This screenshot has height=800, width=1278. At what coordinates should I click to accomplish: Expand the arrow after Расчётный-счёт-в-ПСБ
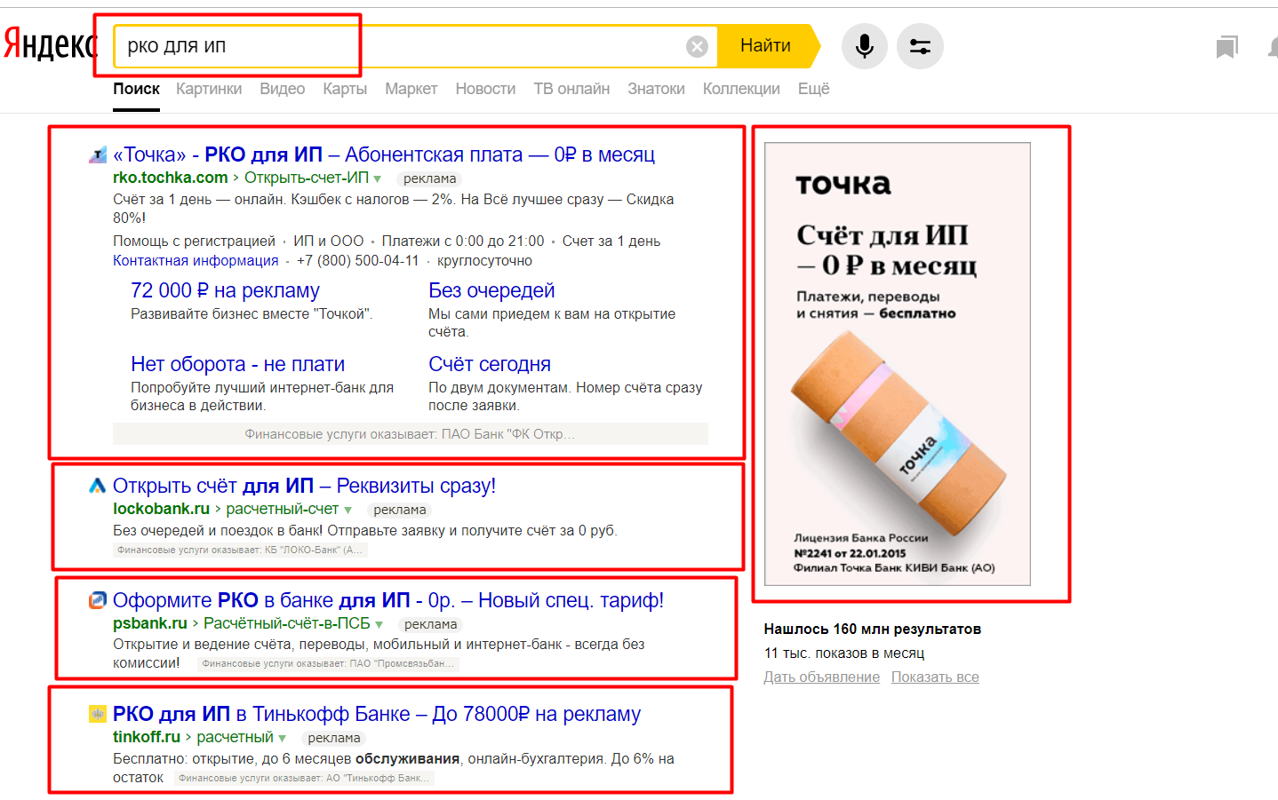coord(379,625)
